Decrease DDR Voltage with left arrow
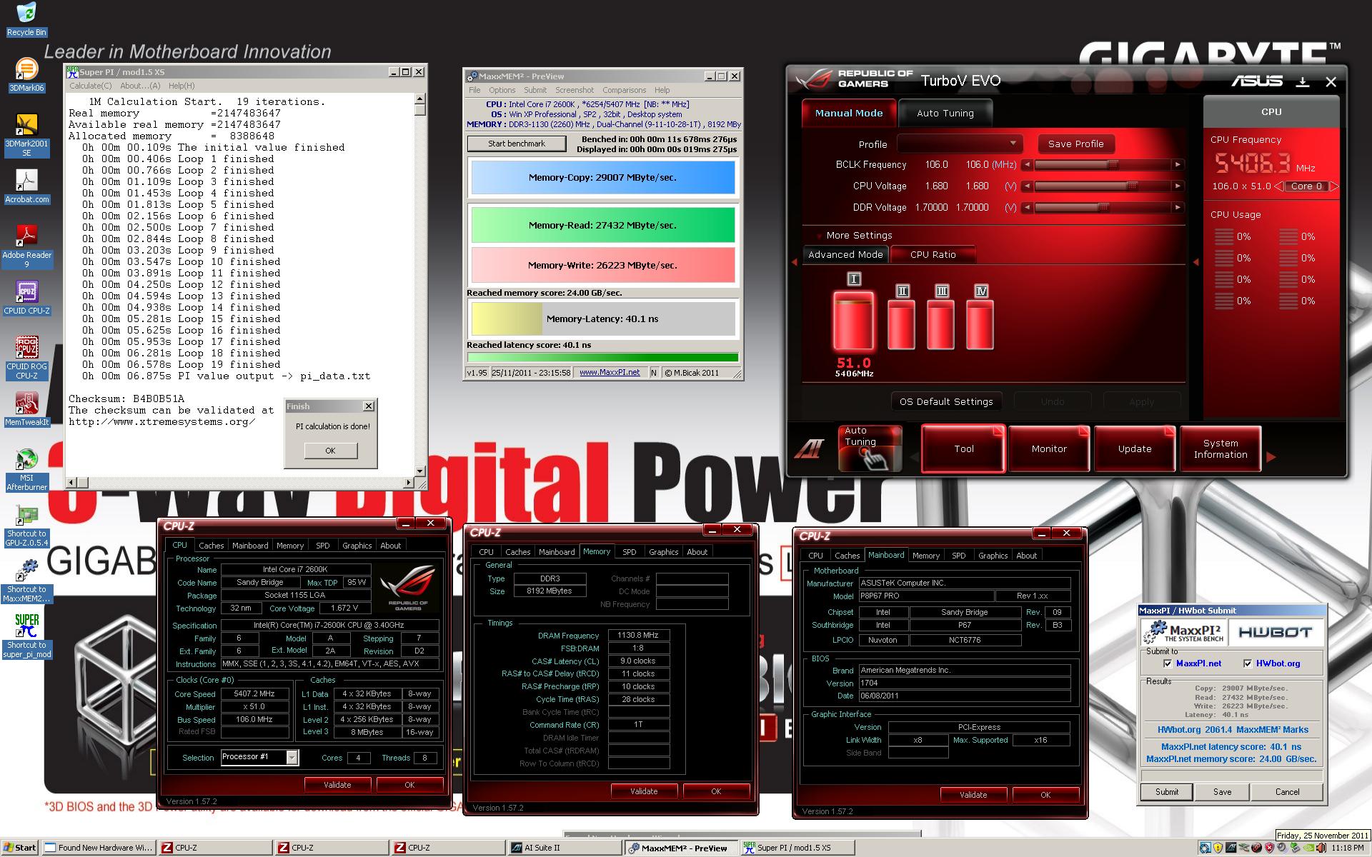The image size is (1372, 857). (1027, 208)
